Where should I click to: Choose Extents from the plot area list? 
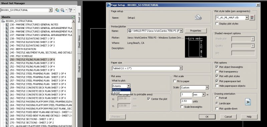pos(121,90)
